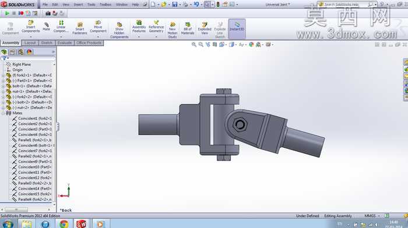The height and width of the screenshot is (228, 408).
Task: Expand Part3<1> component in tree
Action: (x=3, y=81)
